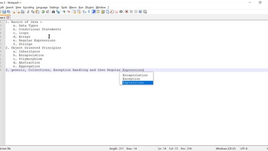
Task: Click the 'Strings' line in the editor
Action: pyautogui.click(x=23, y=44)
